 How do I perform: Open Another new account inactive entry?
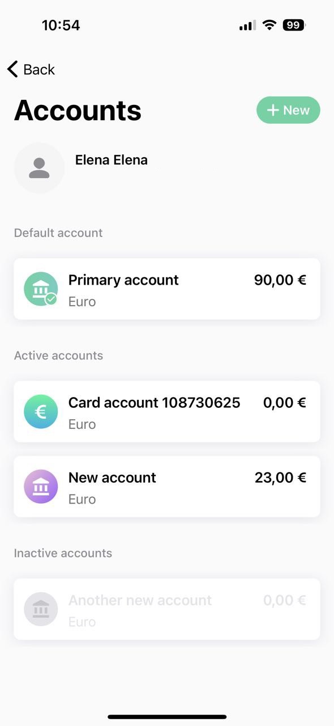click(167, 609)
